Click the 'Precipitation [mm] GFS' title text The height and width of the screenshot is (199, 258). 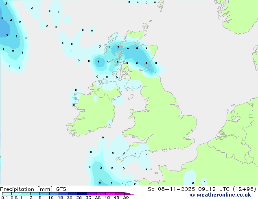(x=33, y=189)
